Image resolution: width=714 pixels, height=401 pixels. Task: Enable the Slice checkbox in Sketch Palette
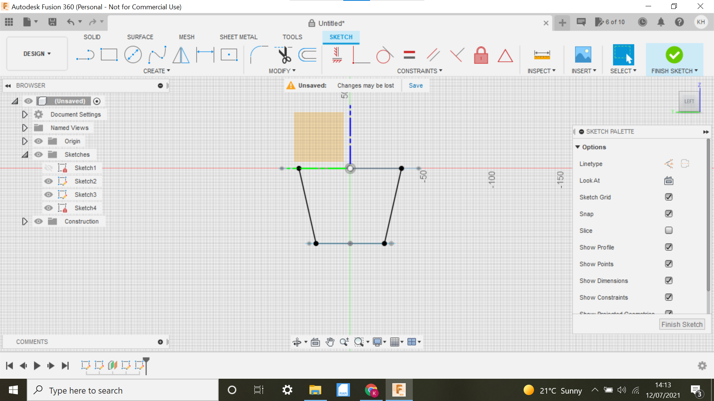point(668,230)
